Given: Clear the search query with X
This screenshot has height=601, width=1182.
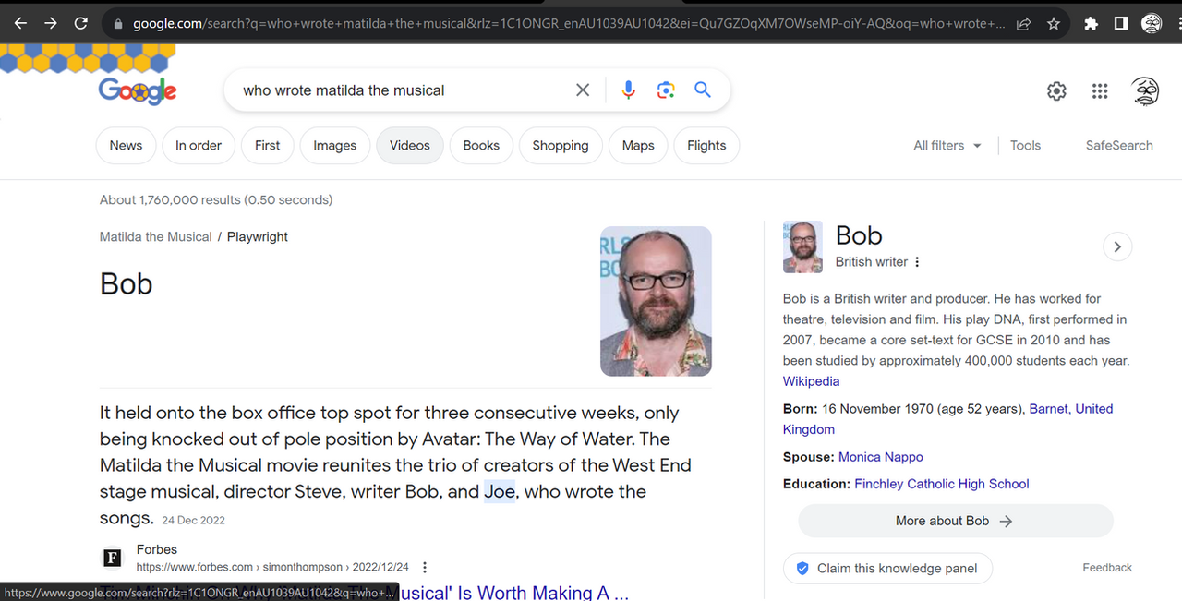Looking at the screenshot, I should coord(583,90).
